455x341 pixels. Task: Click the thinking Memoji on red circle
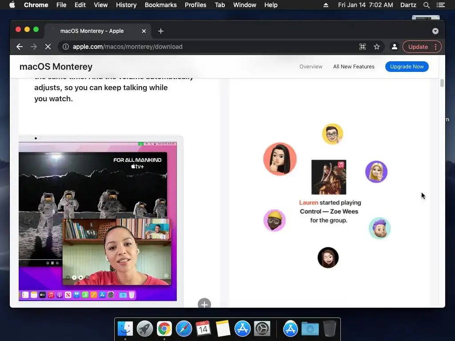coord(280,159)
